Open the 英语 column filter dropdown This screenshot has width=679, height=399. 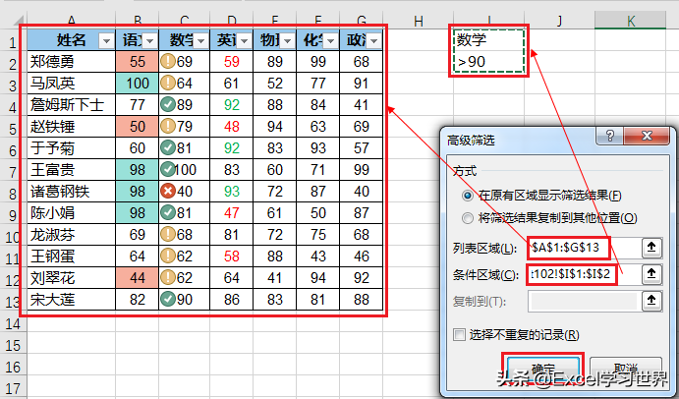(245, 40)
